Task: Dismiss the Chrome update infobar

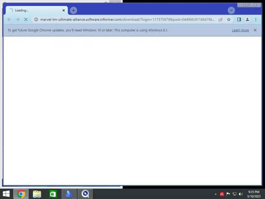Action: 255,30
